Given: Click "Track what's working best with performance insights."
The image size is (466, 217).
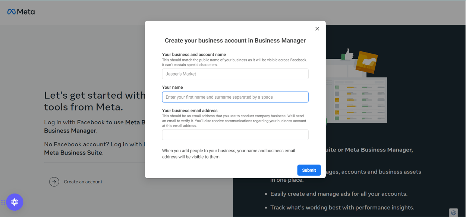Looking at the screenshot, I should click(x=342, y=208).
